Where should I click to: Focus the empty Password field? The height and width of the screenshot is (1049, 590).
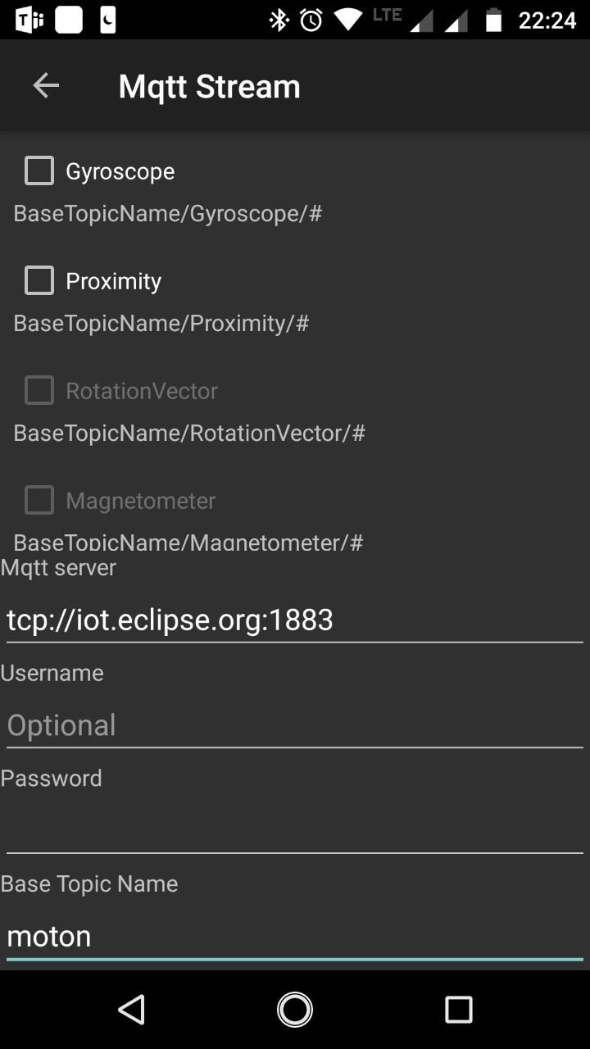click(x=295, y=830)
